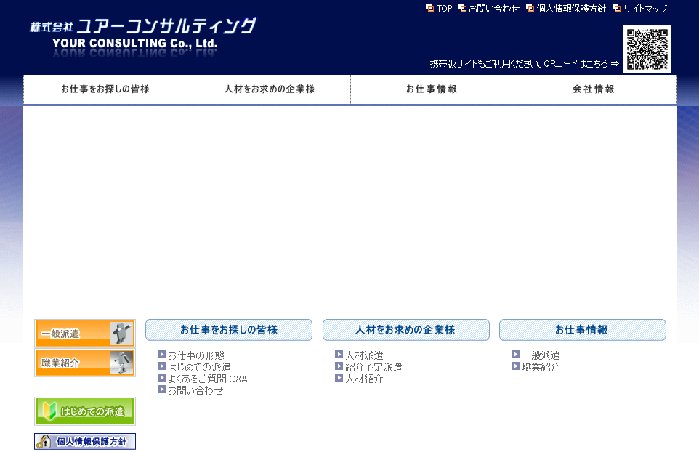This screenshot has height=452, width=699.
Task: Select お仕事をお探しの皆様 navigation tab
Action: coord(105,89)
